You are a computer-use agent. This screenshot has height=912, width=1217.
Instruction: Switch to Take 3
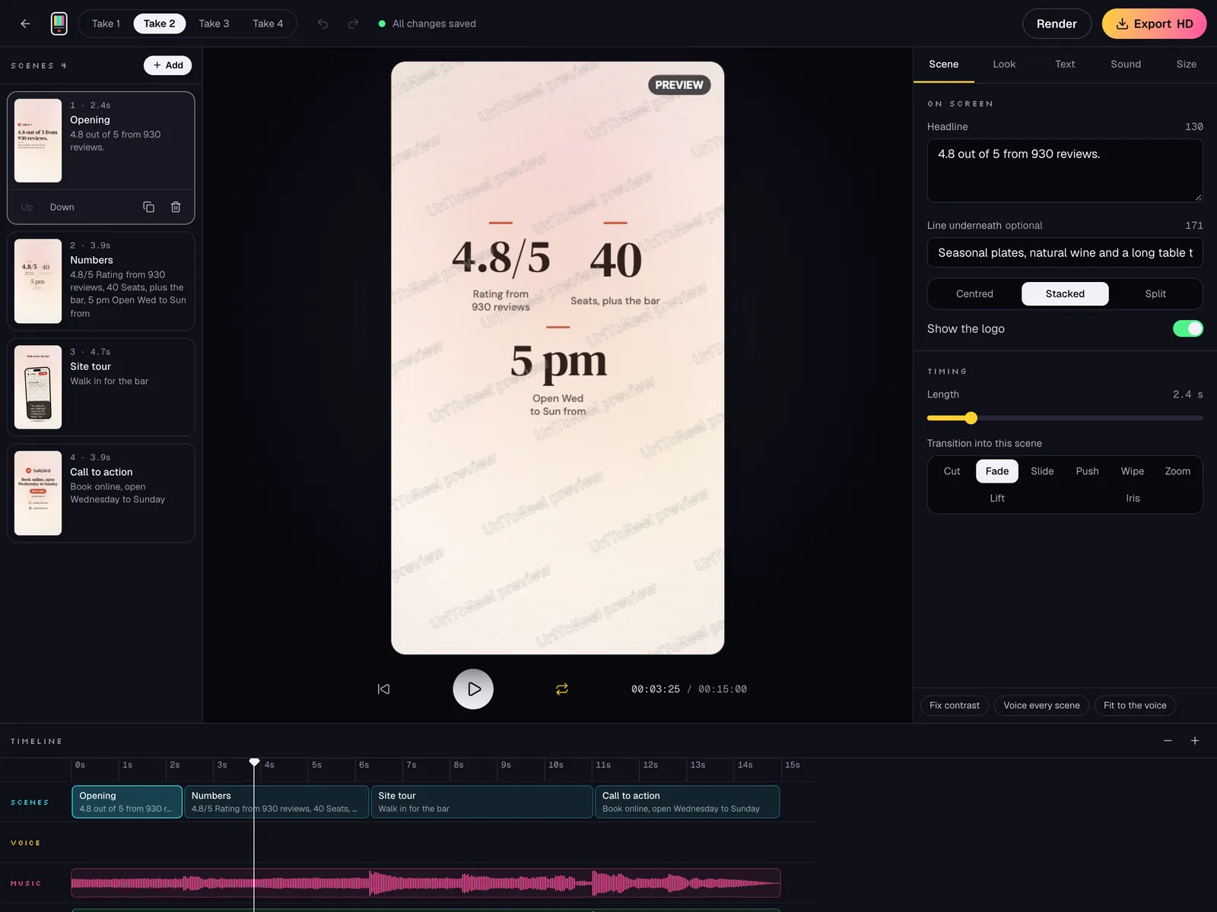(x=214, y=24)
